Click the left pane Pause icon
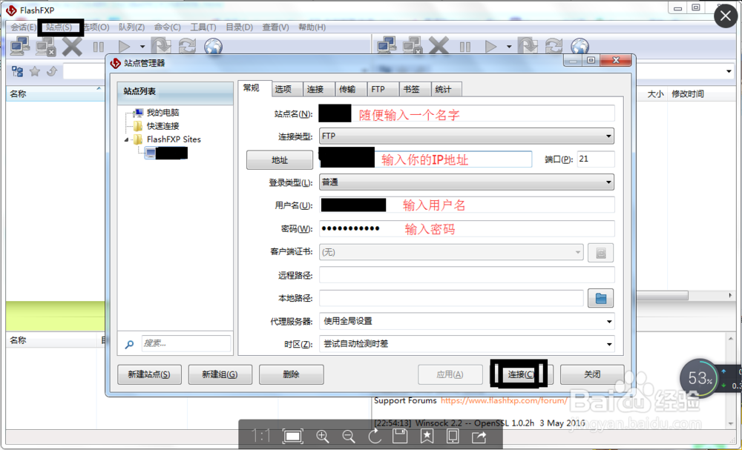Image resolution: width=742 pixels, height=450 pixels. 99,47
